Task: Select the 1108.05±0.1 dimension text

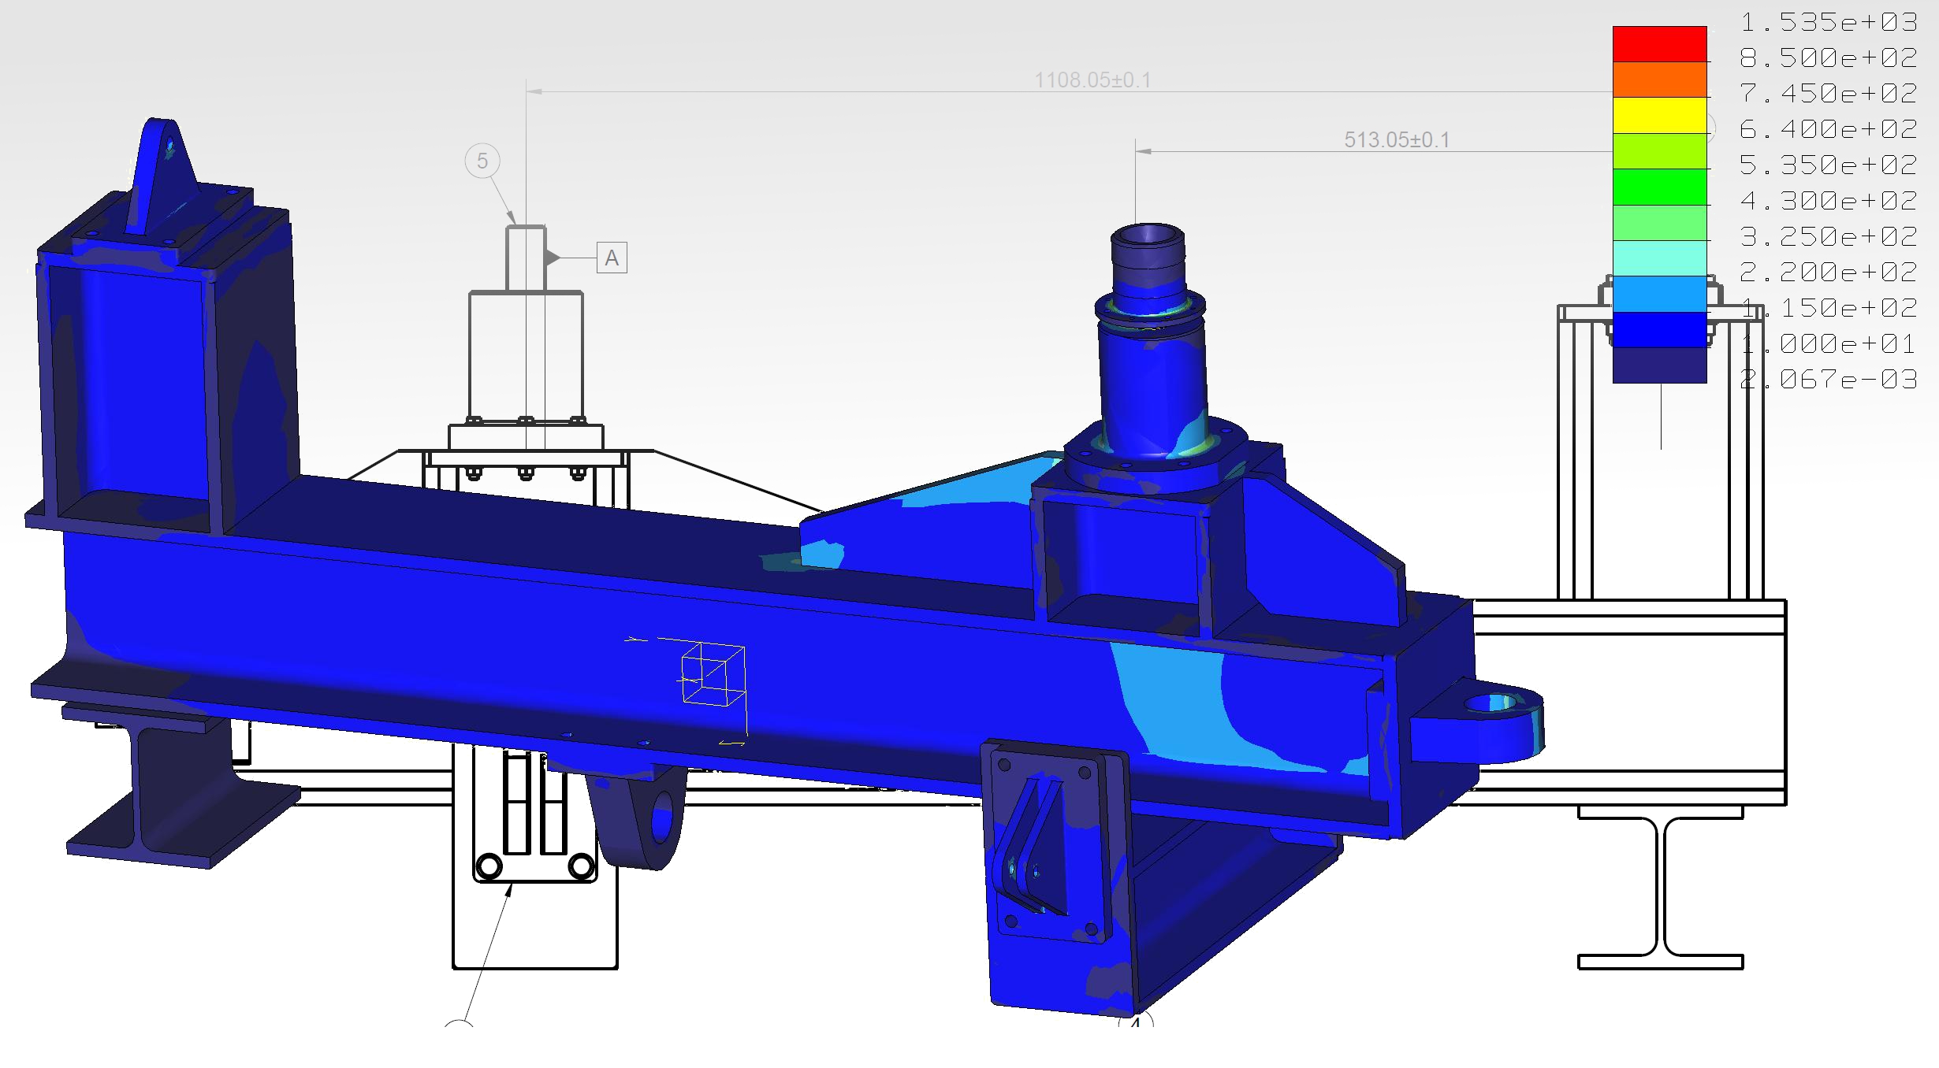Action: click(x=1092, y=80)
